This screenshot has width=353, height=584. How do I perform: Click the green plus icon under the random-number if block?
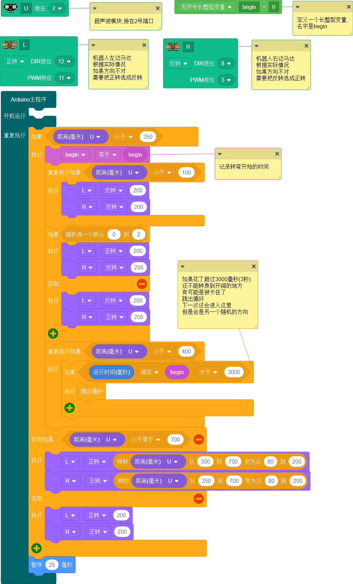click(x=53, y=333)
